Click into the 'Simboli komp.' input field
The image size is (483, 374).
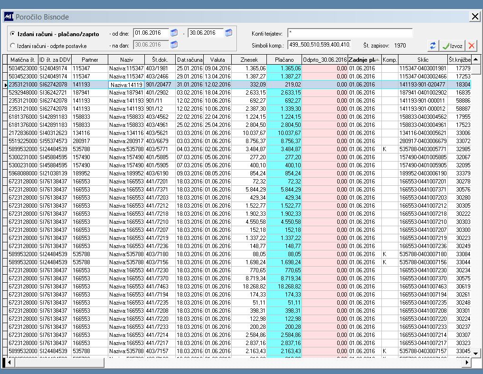click(320, 45)
